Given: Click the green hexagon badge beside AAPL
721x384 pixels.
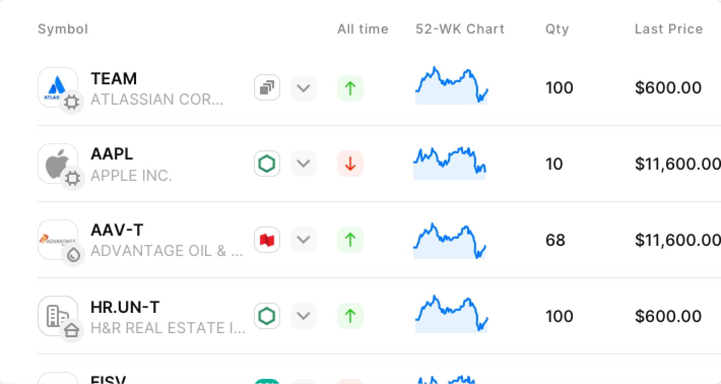Looking at the screenshot, I should (267, 164).
